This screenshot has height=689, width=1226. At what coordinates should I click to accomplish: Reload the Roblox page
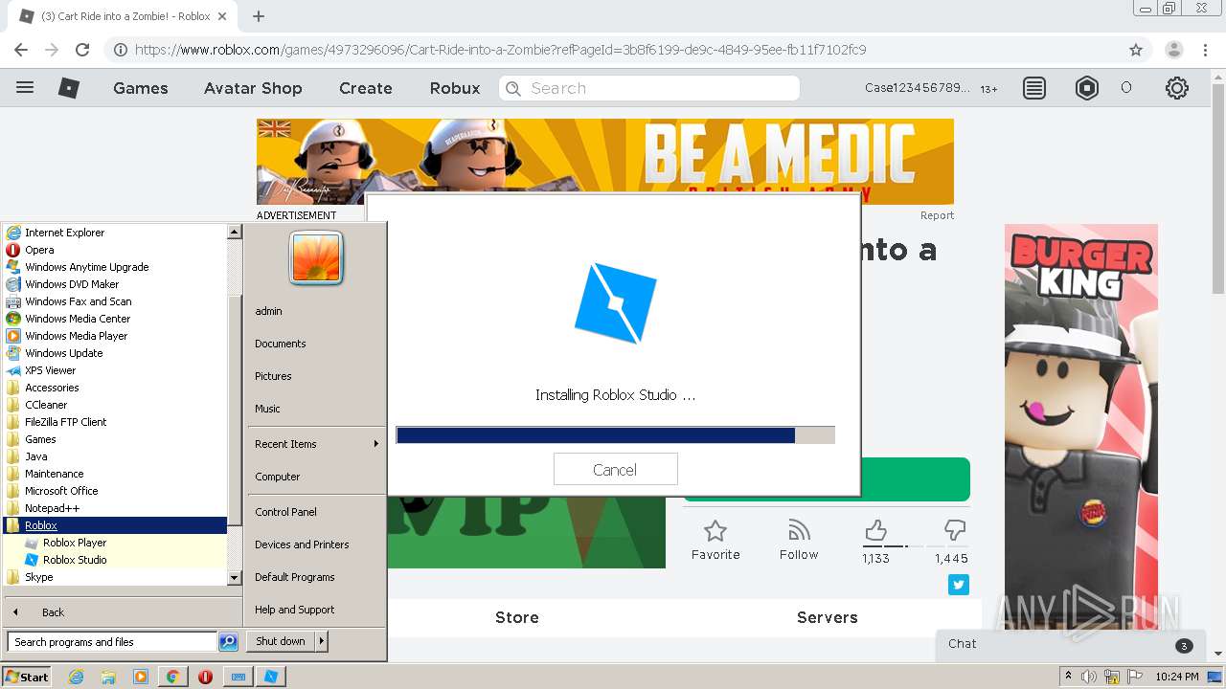(82, 50)
